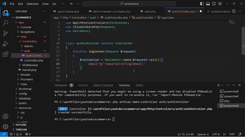
Task: Open the View menu
Action: pos(45,4)
